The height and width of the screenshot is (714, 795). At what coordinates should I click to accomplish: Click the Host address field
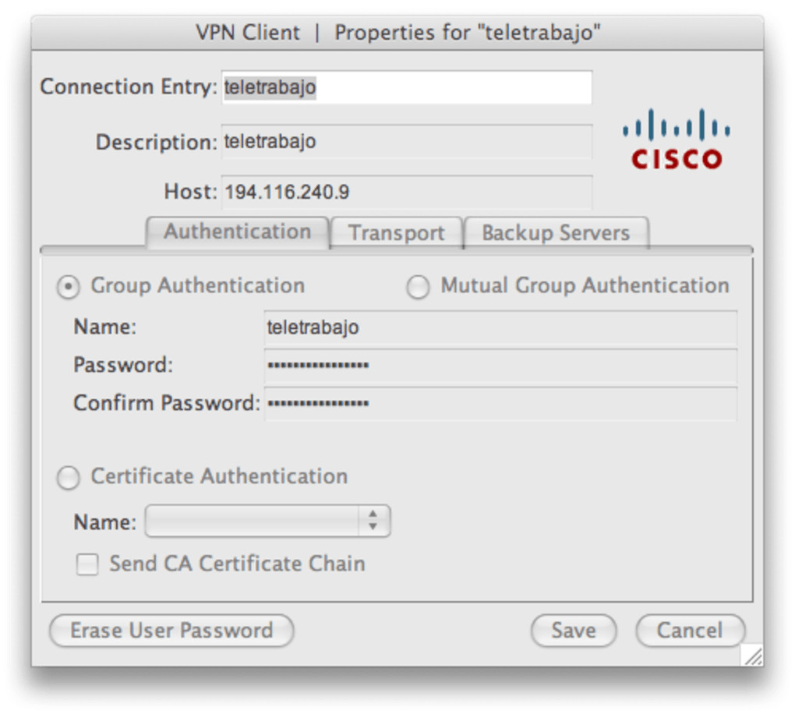point(406,192)
